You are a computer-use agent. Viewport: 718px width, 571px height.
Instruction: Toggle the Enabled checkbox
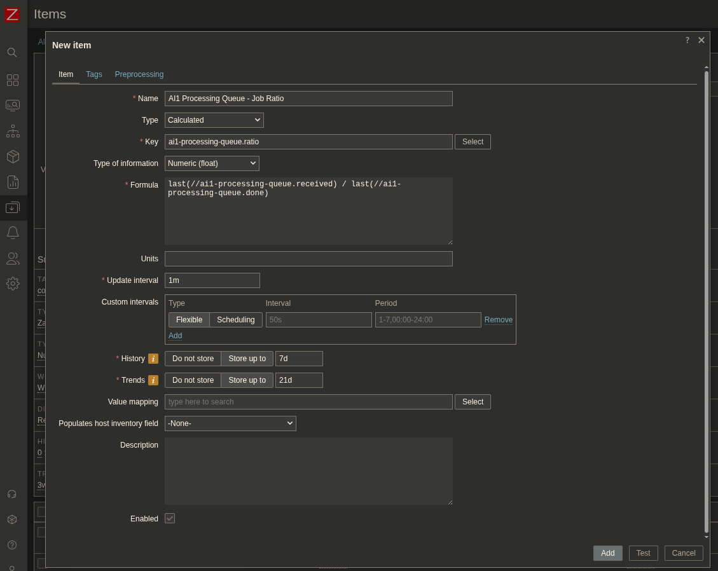point(170,518)
